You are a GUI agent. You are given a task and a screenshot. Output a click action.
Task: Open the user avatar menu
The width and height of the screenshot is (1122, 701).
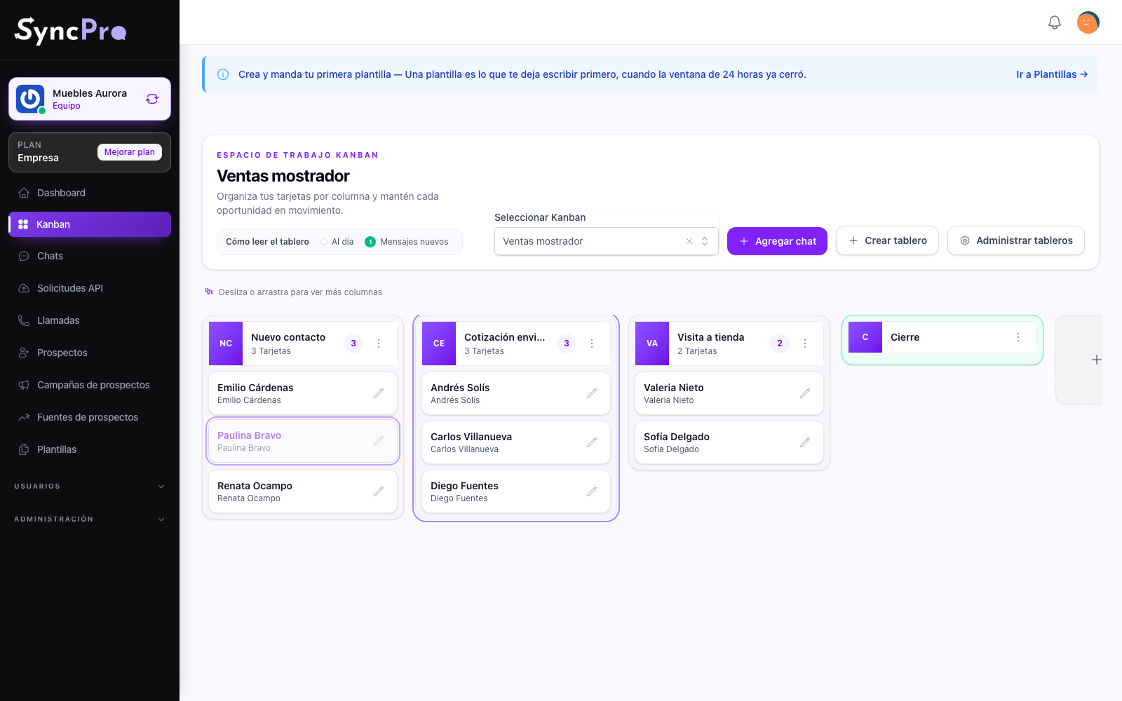[x=1088, y=22]
